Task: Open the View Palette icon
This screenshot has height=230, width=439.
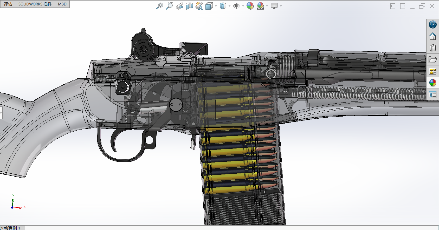Action: 433,71
